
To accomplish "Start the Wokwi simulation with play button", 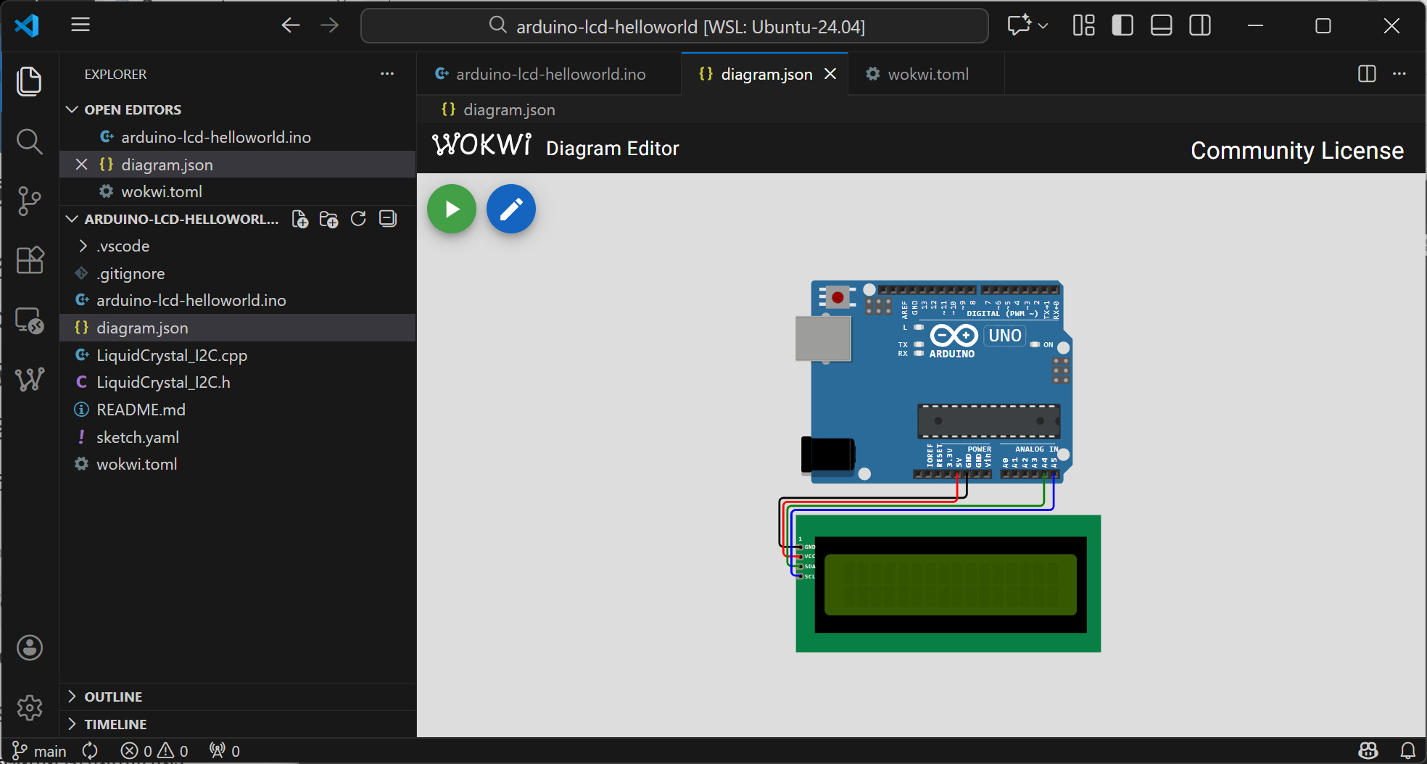I will [x=451, y=209].
